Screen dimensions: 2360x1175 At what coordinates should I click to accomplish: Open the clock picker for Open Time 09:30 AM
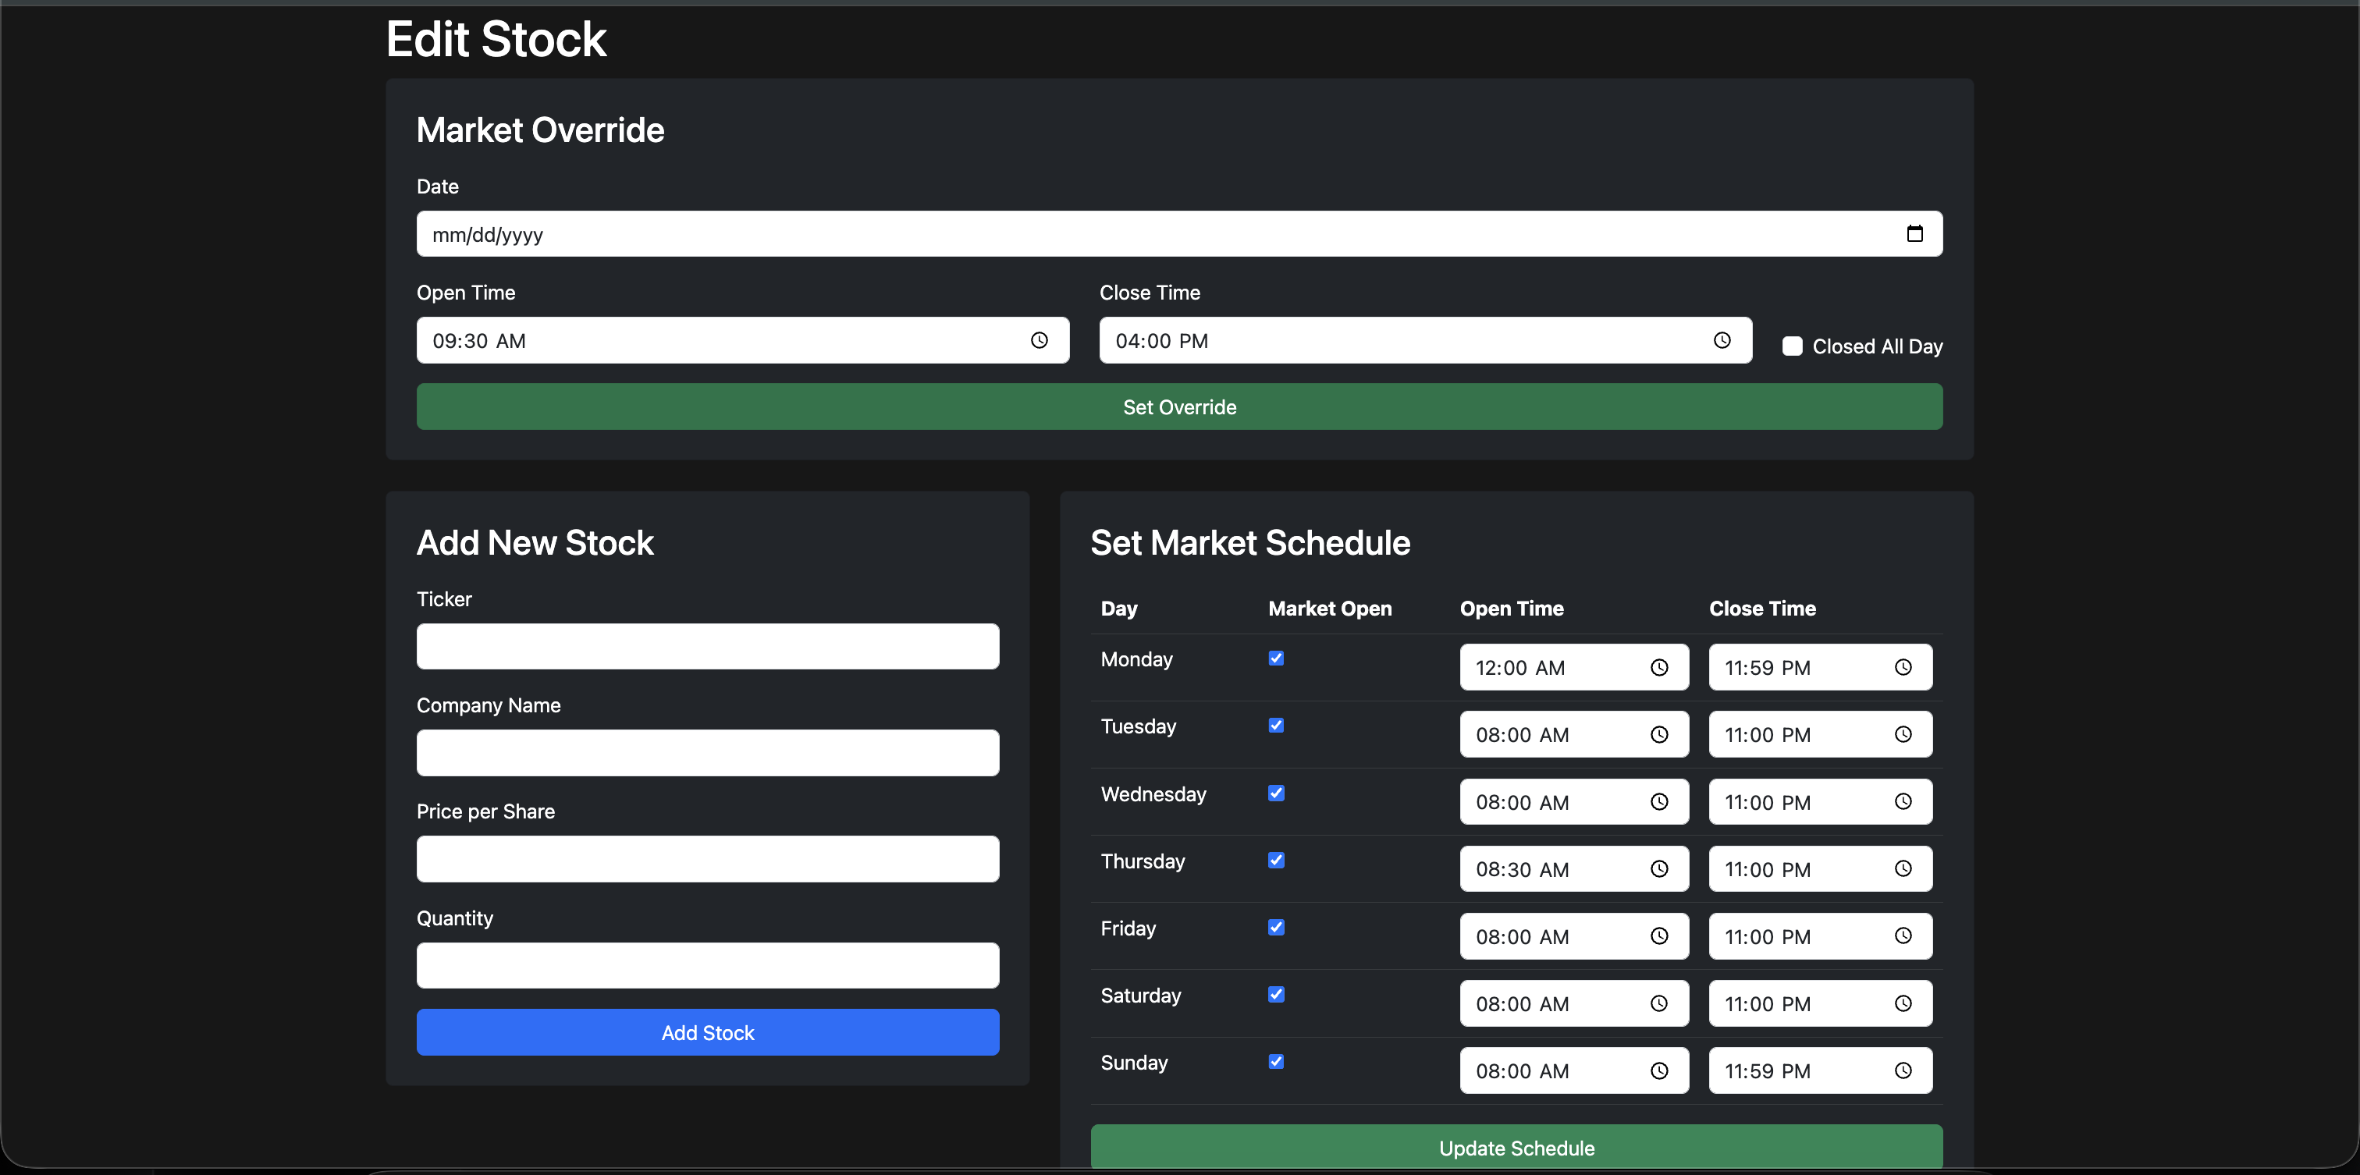click(1040, 339)
